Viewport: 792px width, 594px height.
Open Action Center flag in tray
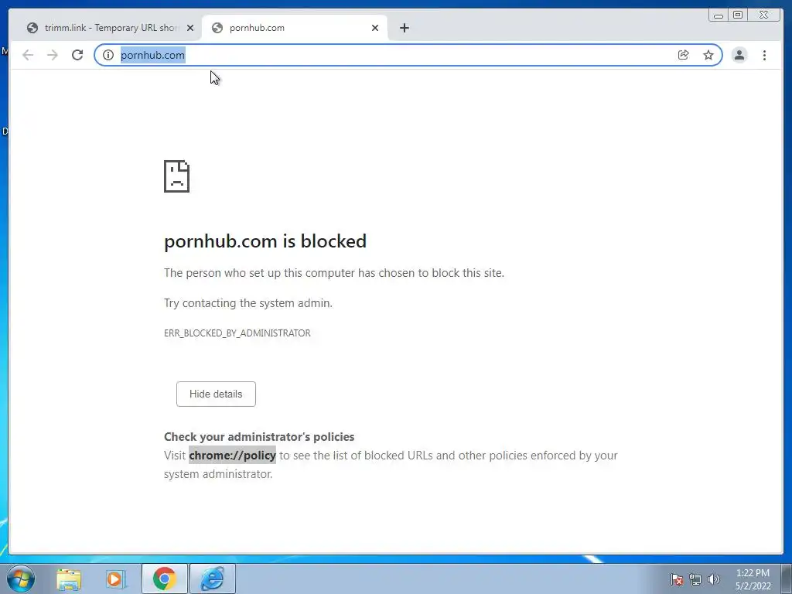[676, 579]
